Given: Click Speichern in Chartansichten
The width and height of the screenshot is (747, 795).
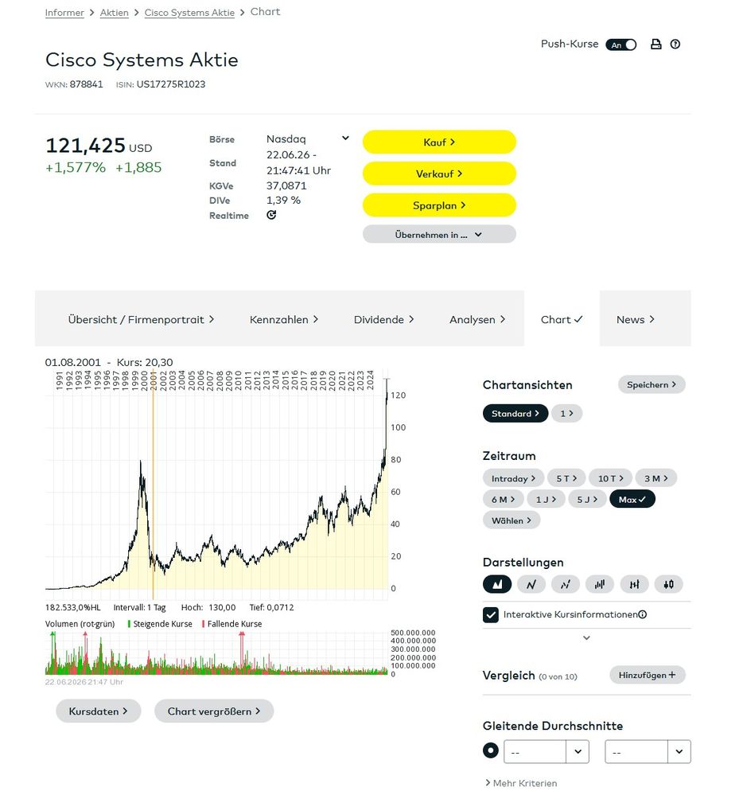Looking at the screenshot, I should coord(652,384).
